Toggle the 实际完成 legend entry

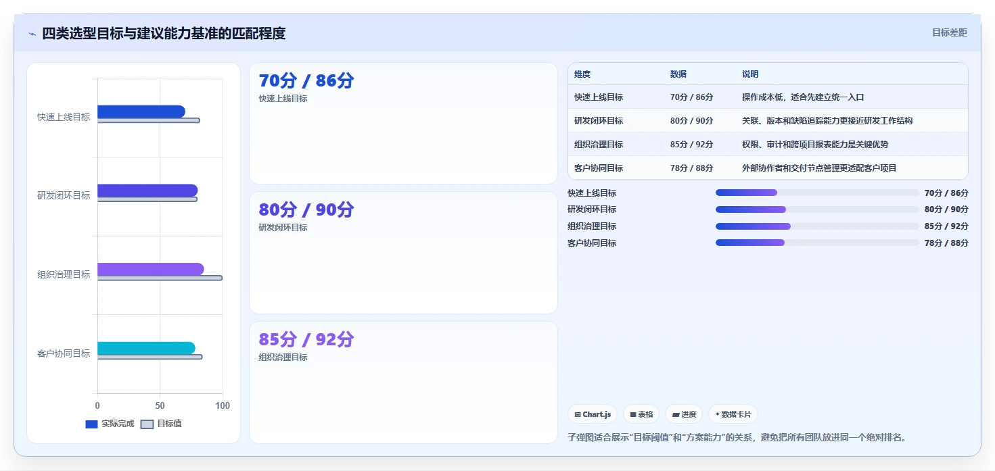(110, 424)
